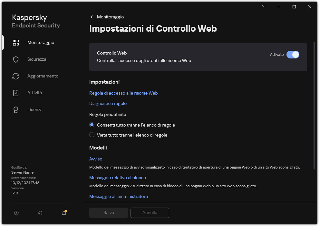Select the Licenza key icon
The image size is (319, 226).
click(16, 109)
